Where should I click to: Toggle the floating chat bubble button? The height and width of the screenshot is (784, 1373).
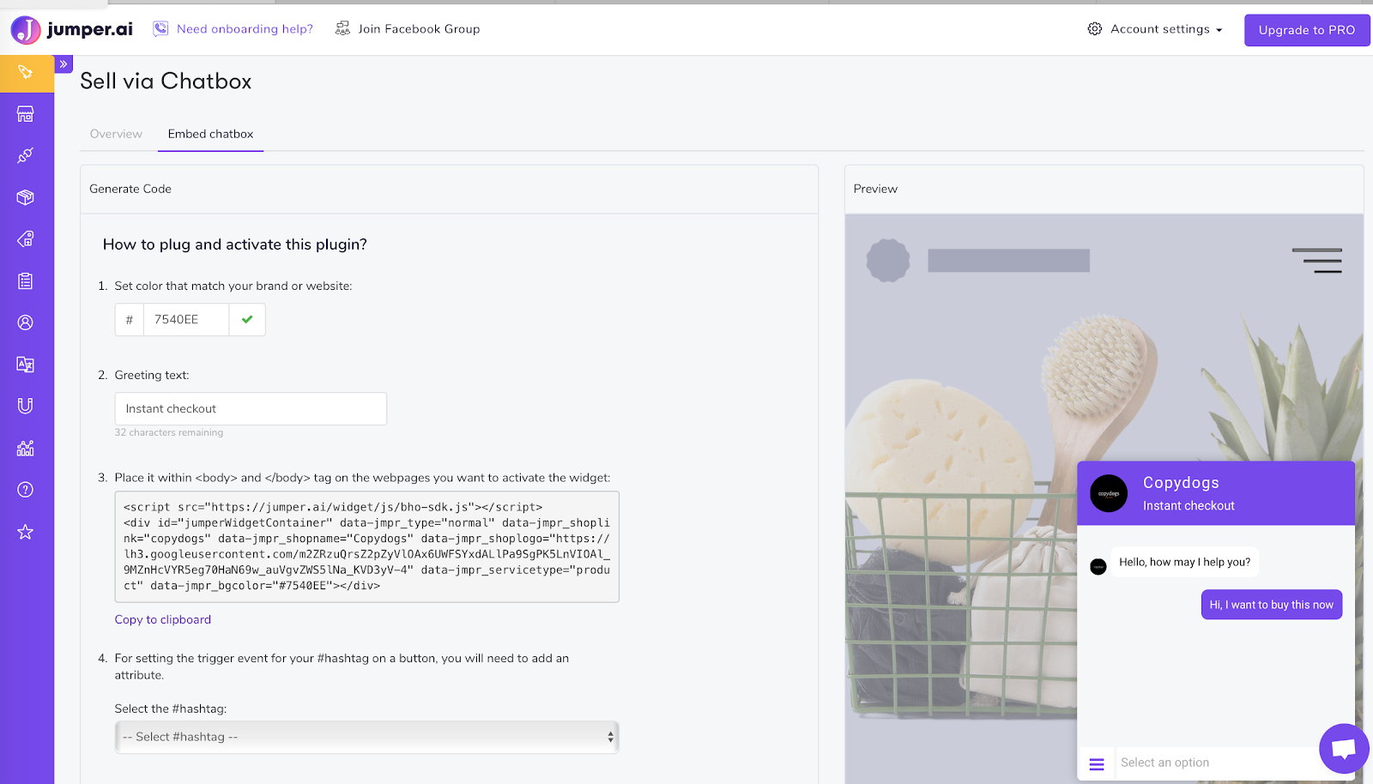tap(1345, 749)
